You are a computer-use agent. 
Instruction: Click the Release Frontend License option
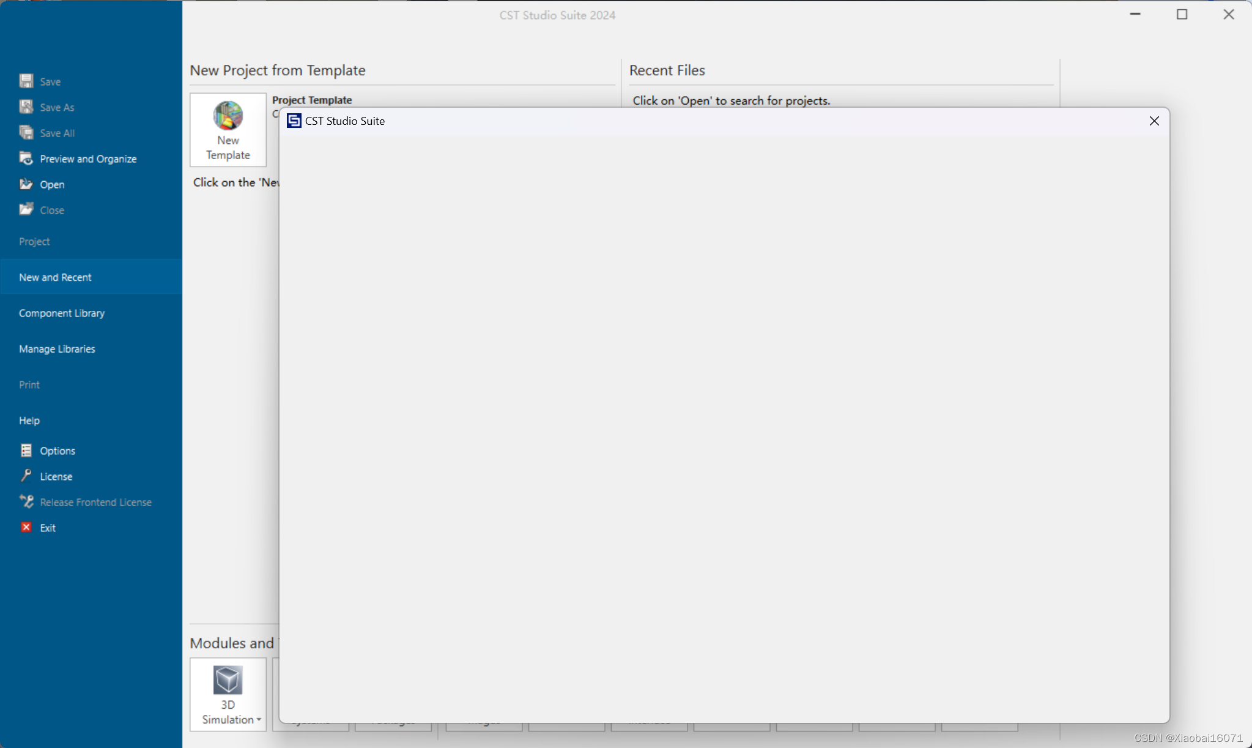tap(96, 501)
